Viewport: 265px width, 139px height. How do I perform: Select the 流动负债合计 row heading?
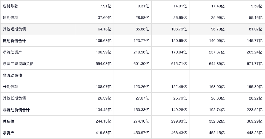14,41
